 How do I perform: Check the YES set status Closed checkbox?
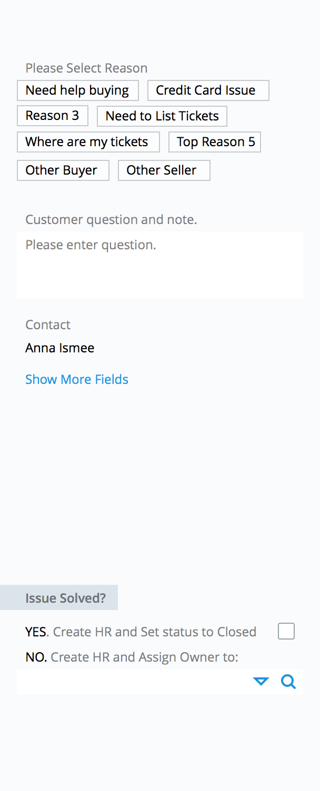[286, 631]
